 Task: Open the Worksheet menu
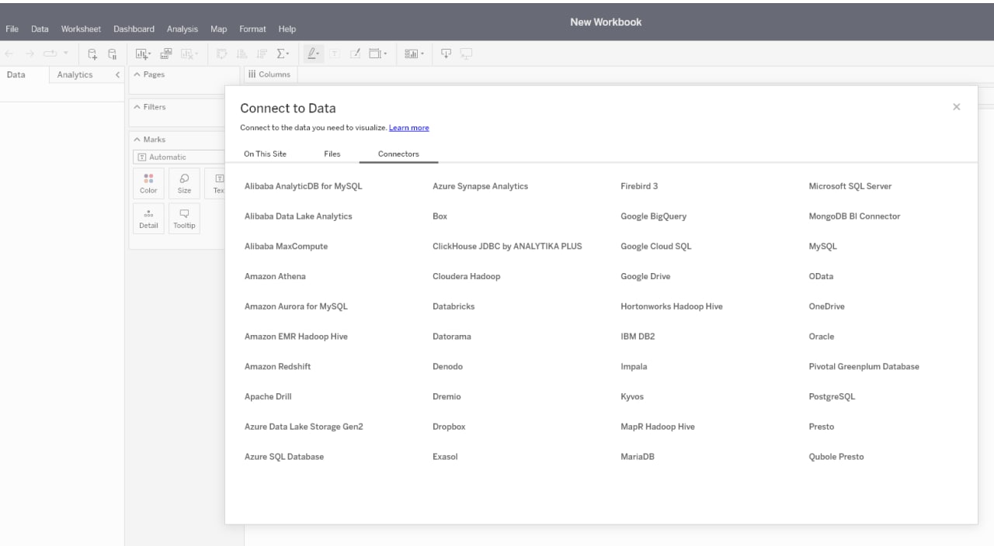click(81, 29)
